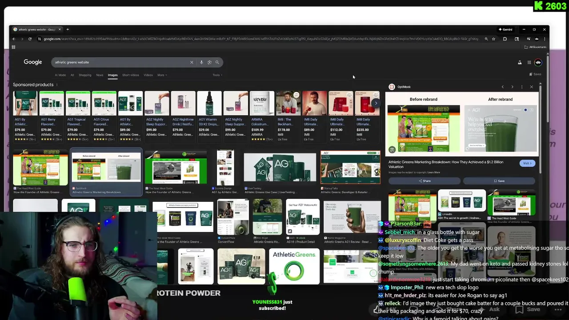This screenshot has height=320, width=569.
Task: Close the athletic greens website tab
Action: point(60,29)
